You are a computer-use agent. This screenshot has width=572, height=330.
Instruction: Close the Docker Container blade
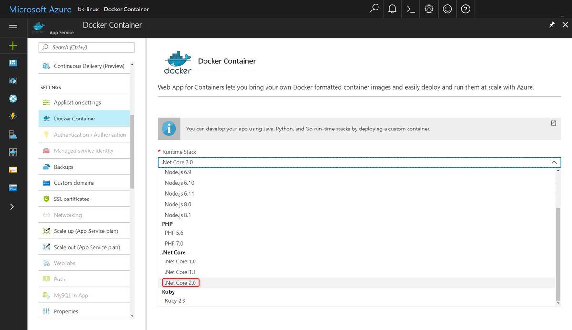coord(565,25)
